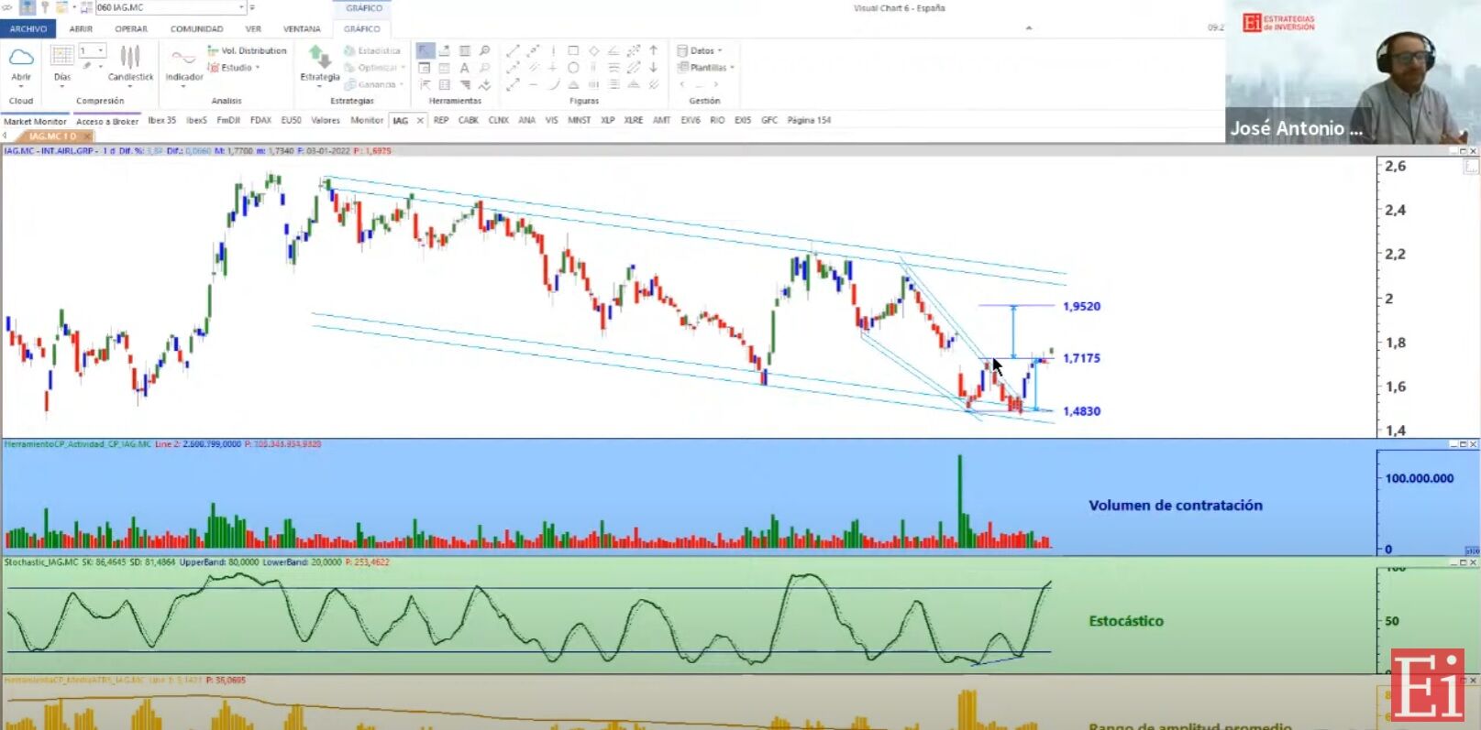Open the REP page tab
The image size is (1481, 730).
click(x=441, y=120)
